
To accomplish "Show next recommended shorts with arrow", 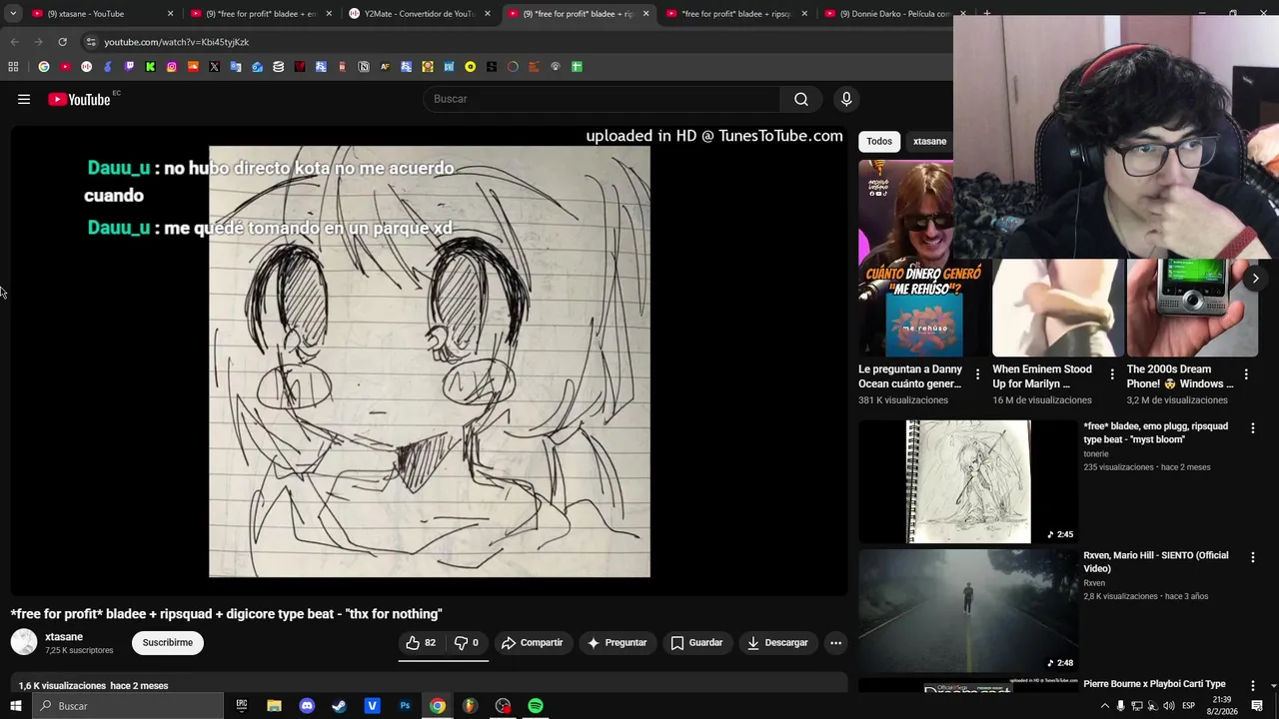I will tap(1255, 279).
